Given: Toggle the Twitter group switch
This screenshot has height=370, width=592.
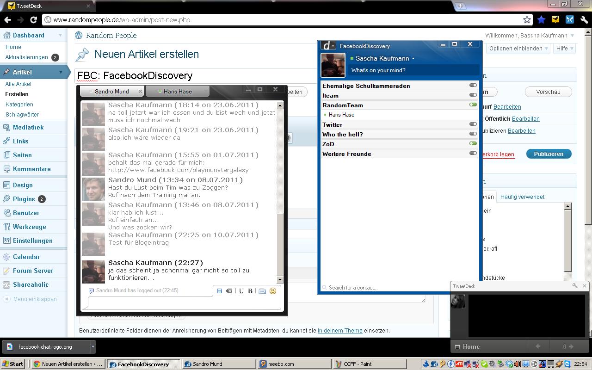Looking at the screenshot, I should click(x=473, y=124).
